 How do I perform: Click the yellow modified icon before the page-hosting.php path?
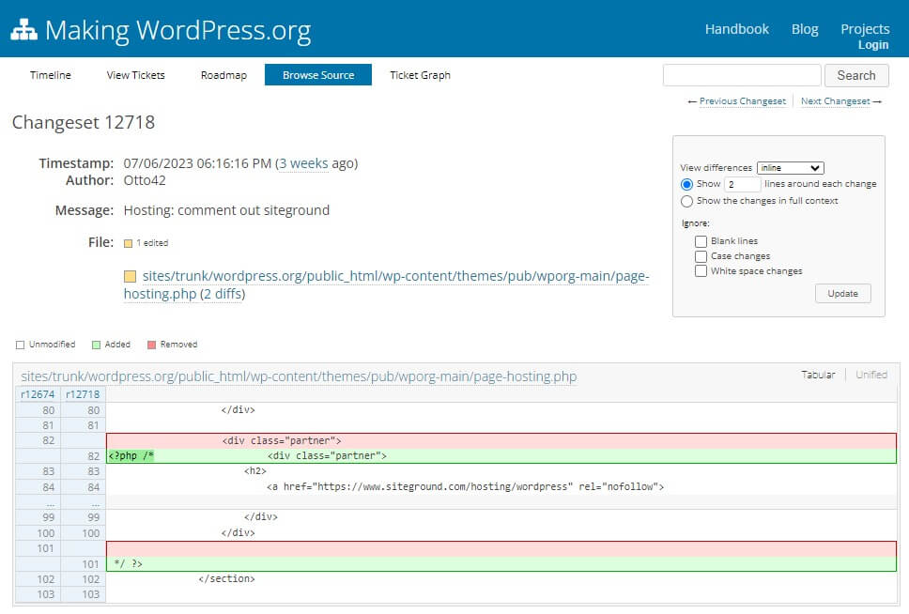130,277
